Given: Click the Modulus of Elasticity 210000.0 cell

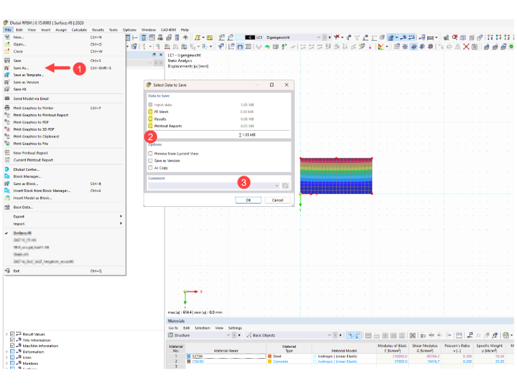Looking at the screenshot, I should [393, 356].
